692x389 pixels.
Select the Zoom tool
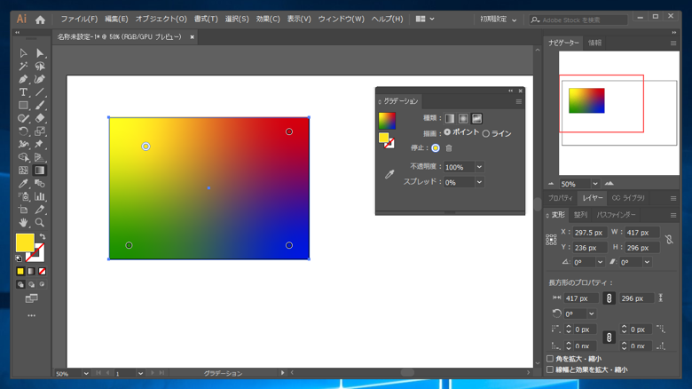tap(40, 222)
